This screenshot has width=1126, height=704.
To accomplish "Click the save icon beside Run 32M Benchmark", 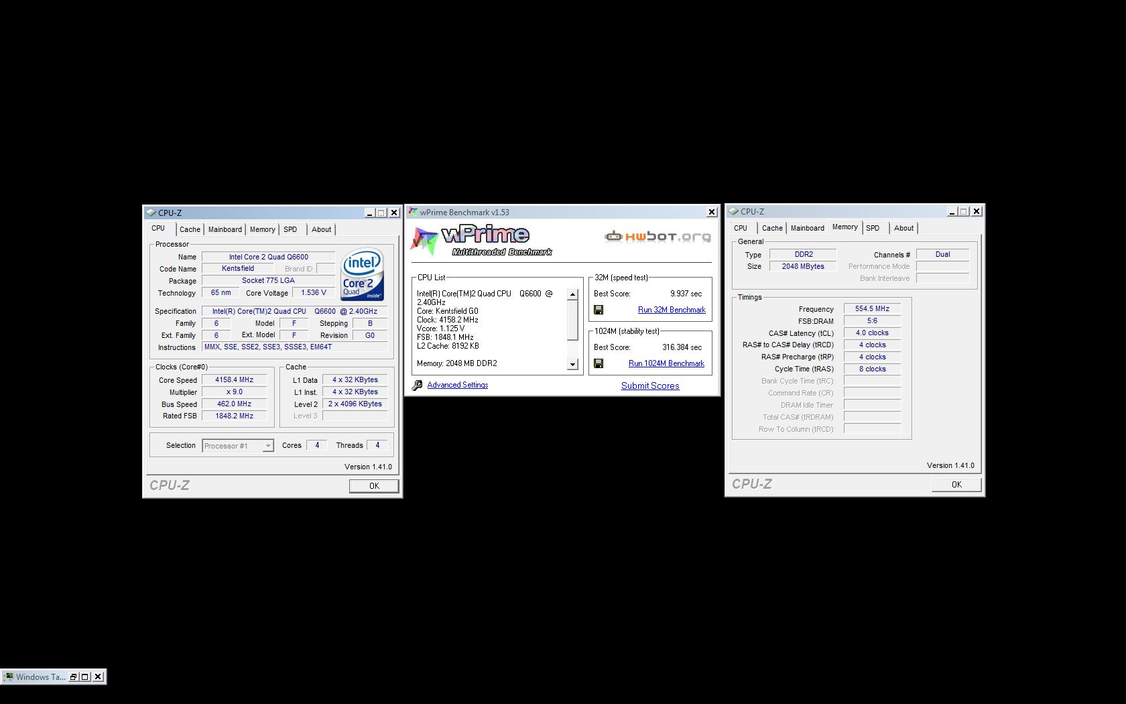I will tap(599, 310).
